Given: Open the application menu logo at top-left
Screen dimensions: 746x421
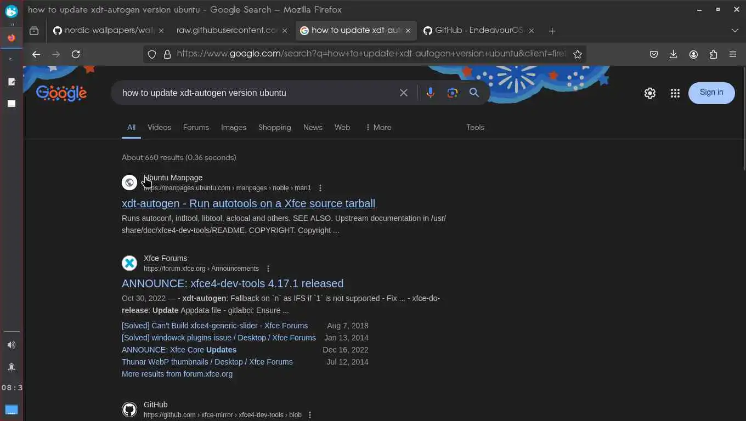Looking at the screenshot, I should (x=12, y=11).
